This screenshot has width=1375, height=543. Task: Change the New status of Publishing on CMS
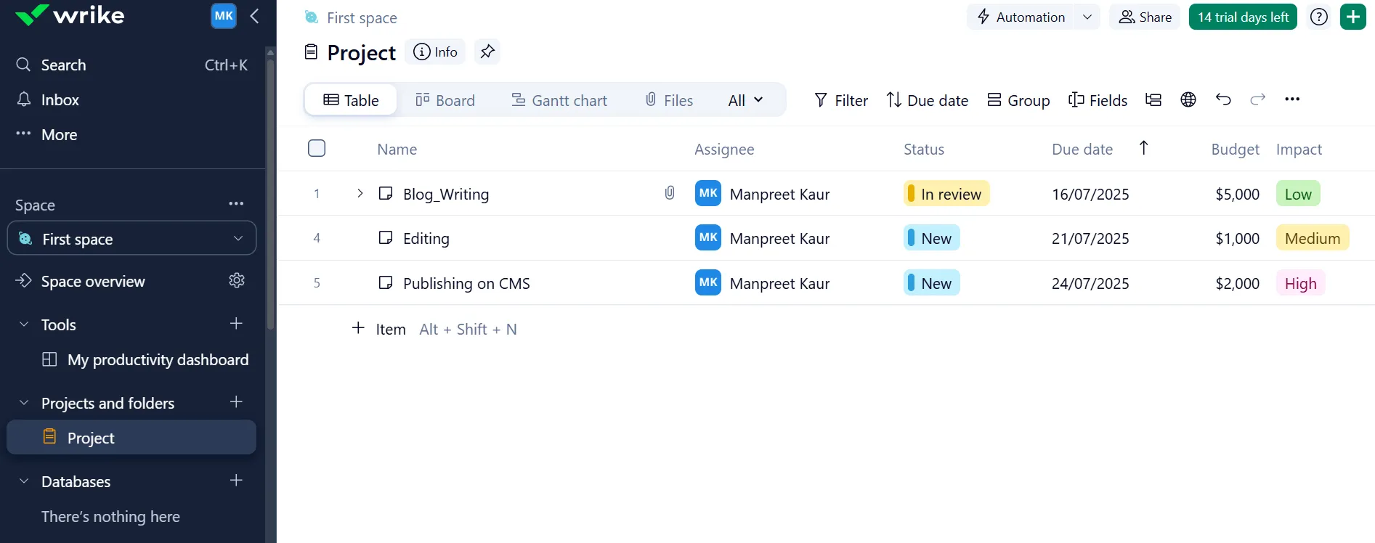pos(932,282)
